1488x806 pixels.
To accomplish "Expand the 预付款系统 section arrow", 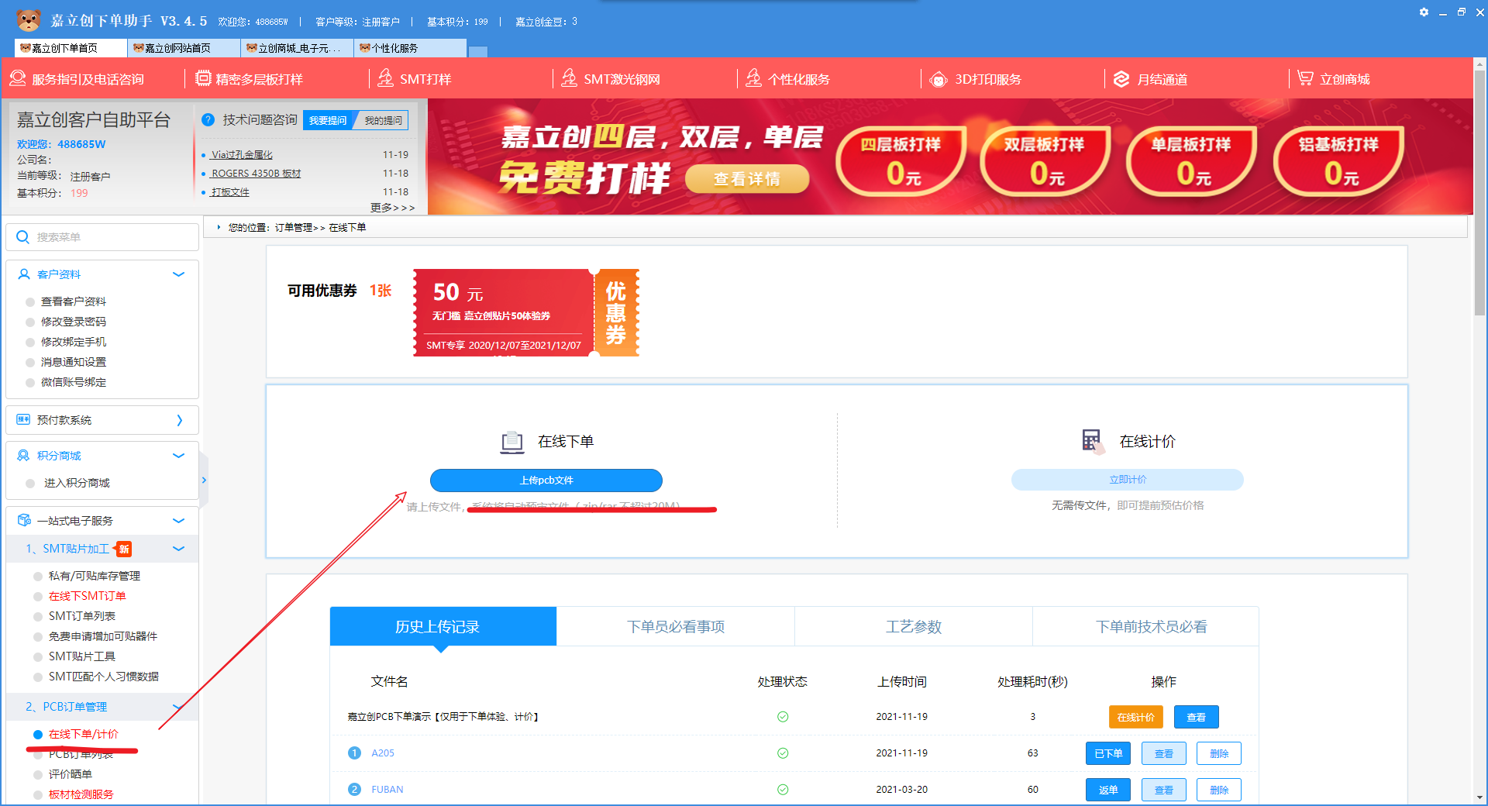I will (x=180, y=420).
